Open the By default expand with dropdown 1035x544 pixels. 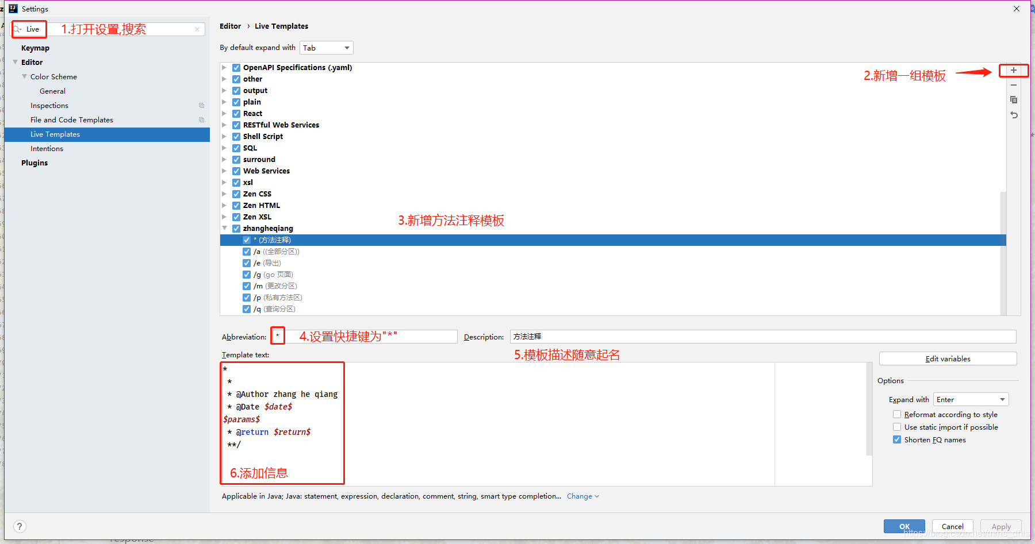(x=326, y=47)
